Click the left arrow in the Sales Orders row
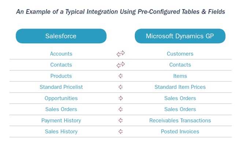The width and height of the screenshot is (252, 143). (x=121, y=109)
